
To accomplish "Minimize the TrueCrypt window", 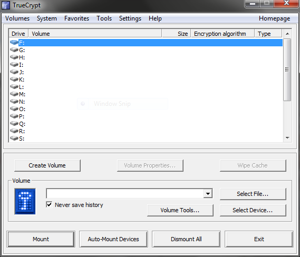I will tap(253, 4).
